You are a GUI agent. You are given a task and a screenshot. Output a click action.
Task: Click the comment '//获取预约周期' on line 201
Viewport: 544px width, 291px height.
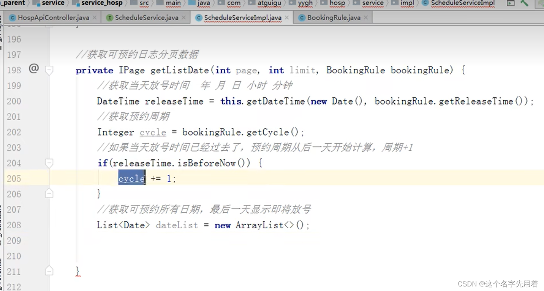(133, 117)
